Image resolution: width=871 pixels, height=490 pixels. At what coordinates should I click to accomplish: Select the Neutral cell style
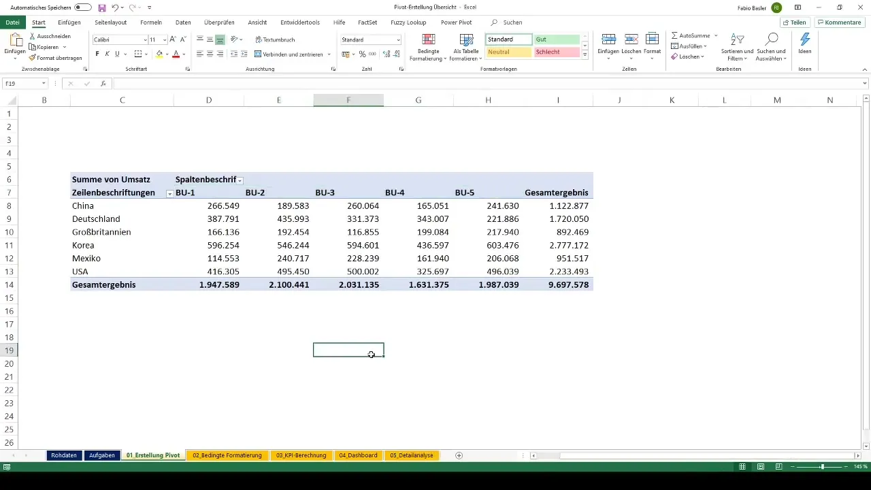tap(509, 52)
